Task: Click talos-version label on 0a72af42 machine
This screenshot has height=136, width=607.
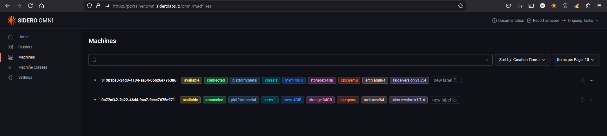Action: (408, 100)
